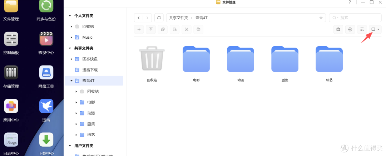
Task: Go forward with the right arrow
Action: click(x=148, y=18)
